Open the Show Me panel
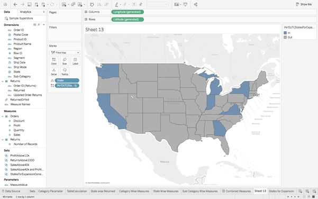318x199 pixels. tap(304, 4)
